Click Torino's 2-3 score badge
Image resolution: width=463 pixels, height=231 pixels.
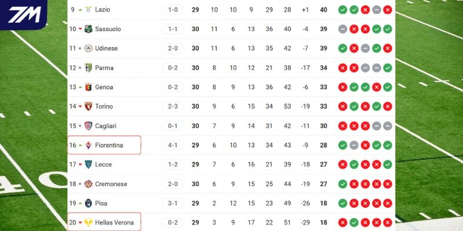tap(173, 106)
